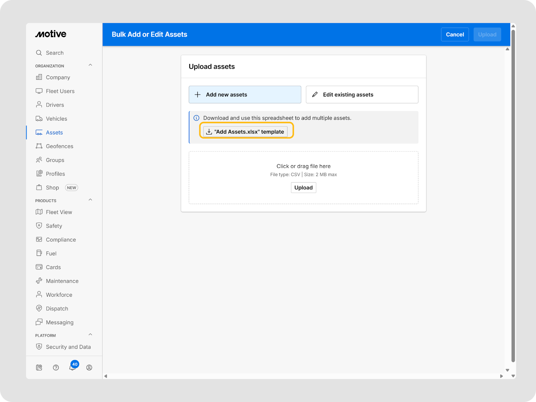This screenshot has height=402, width=536.
Task: Click the map location icon in bottom bar
Action: [39, 367]
